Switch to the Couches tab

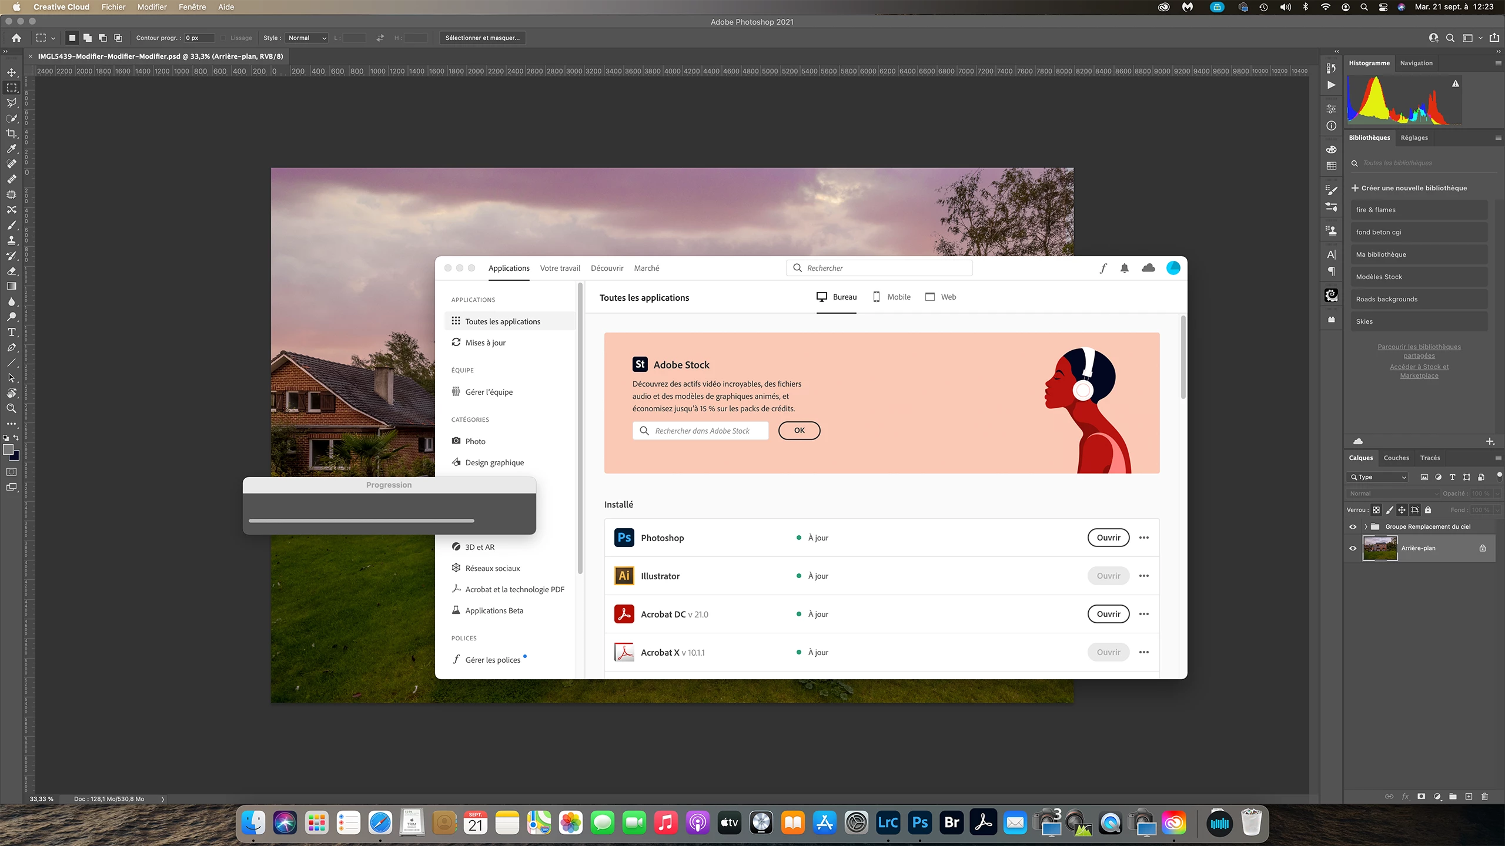click(1396, 458)
